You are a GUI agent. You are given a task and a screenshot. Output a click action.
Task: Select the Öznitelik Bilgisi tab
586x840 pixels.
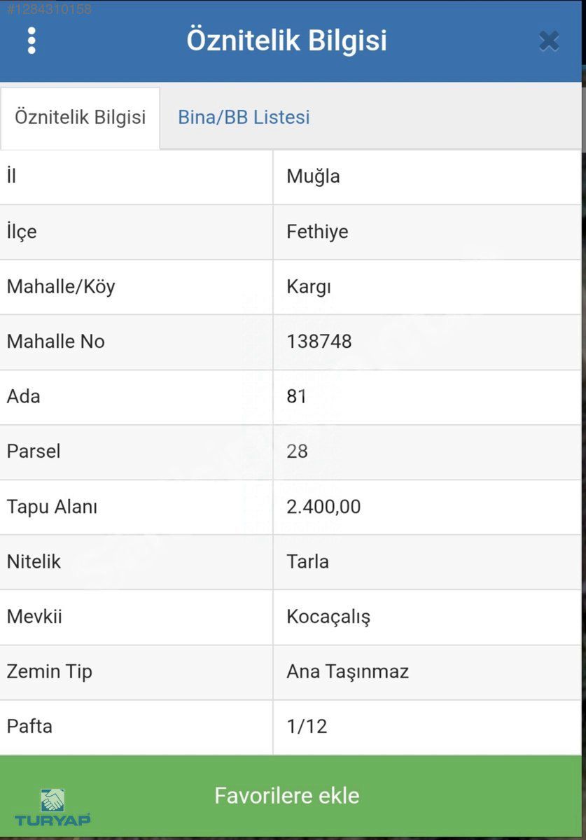[x=81, y=117]
